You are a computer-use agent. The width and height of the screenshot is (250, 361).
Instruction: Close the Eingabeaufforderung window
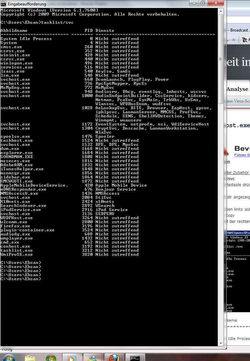click(x=216, y=3)
